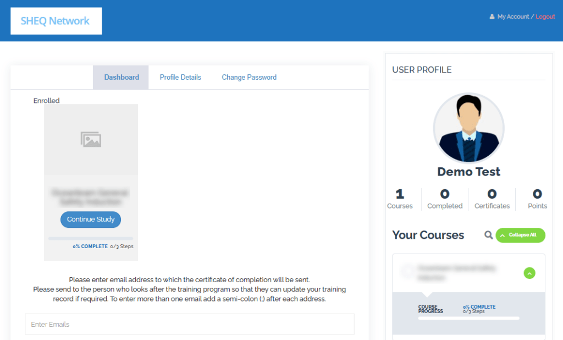Focus the Enter Emails input field
563x340 pixels.
(190, 324)
